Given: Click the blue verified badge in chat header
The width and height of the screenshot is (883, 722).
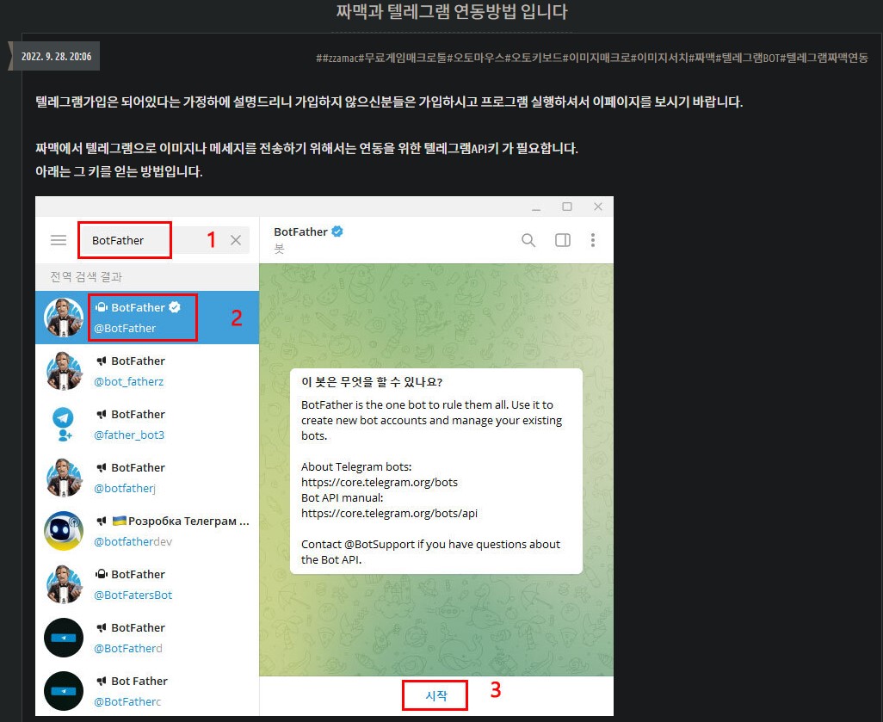Looking at the screenshot, I should point(337,231).
